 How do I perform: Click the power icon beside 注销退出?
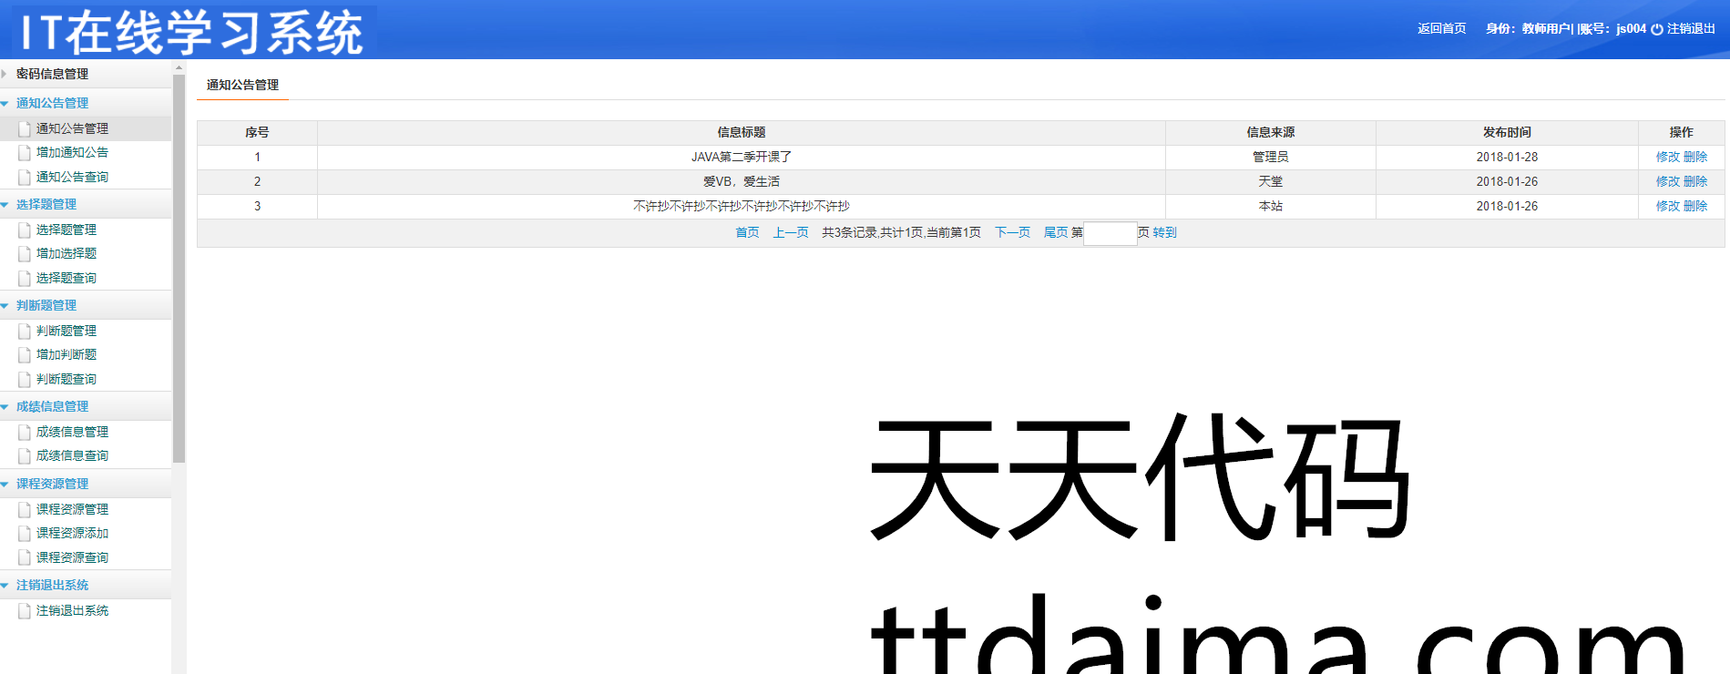point(1656,29)
